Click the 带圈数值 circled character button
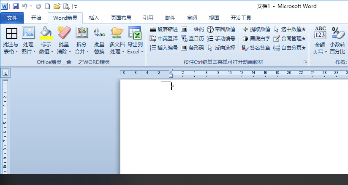This screenshot has width=348, height=185. point(221,29)
